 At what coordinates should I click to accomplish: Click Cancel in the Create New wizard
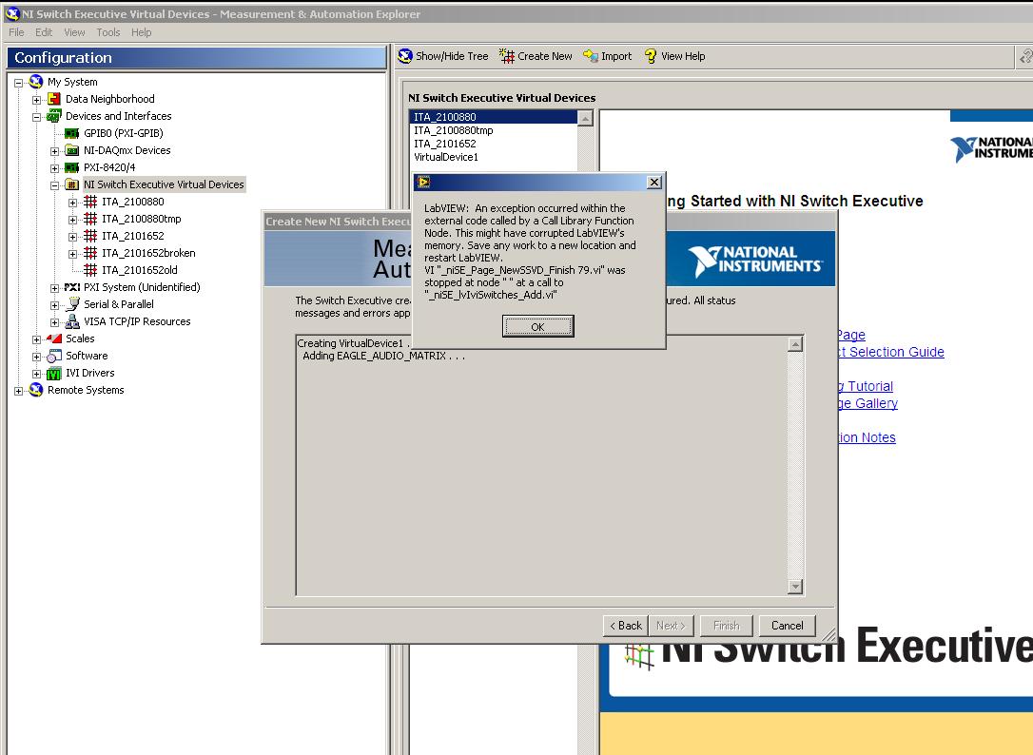[x=787, y=626]
